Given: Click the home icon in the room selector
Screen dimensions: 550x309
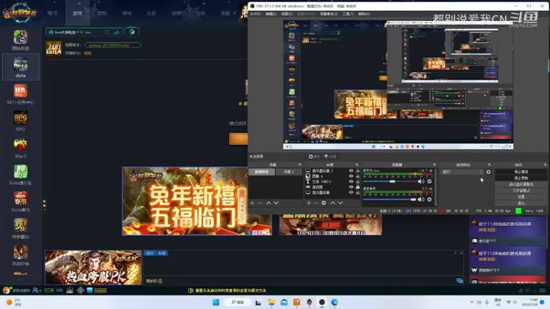Looking at the screenshot, I should tap(51, 32).
